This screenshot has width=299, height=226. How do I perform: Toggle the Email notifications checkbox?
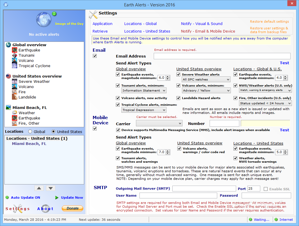pyautogui.click(x=95, y=56)
